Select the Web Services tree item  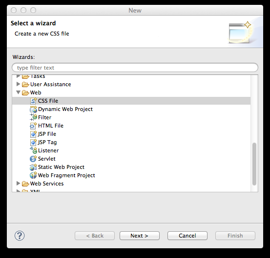(x=47, y=184)
